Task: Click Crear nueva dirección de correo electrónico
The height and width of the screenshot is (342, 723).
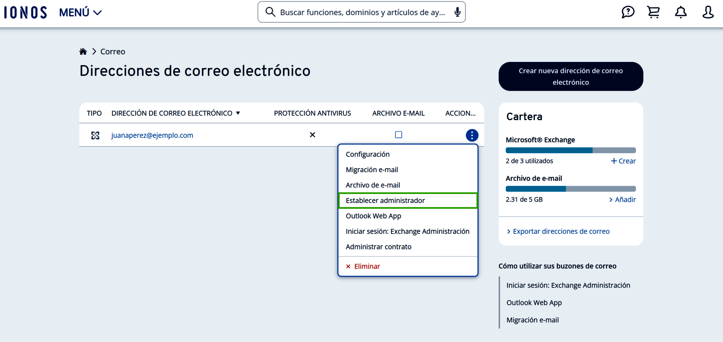Action: point(570,76)
